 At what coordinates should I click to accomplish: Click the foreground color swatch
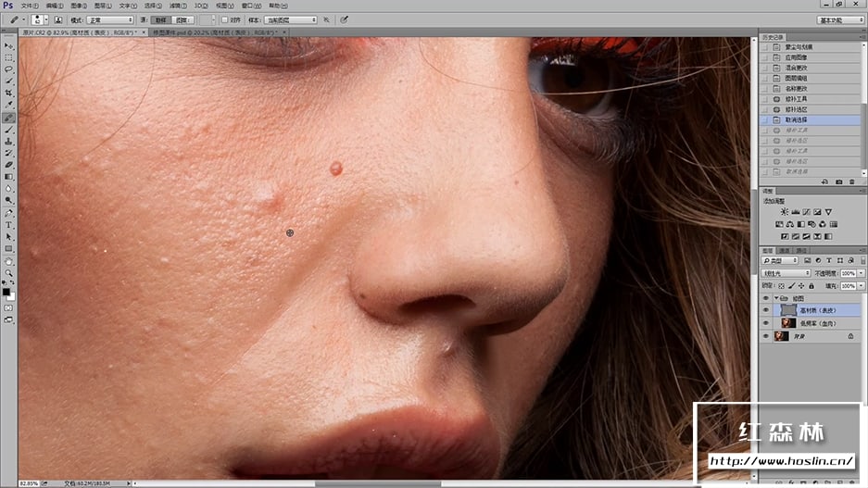tap(6, 292)
